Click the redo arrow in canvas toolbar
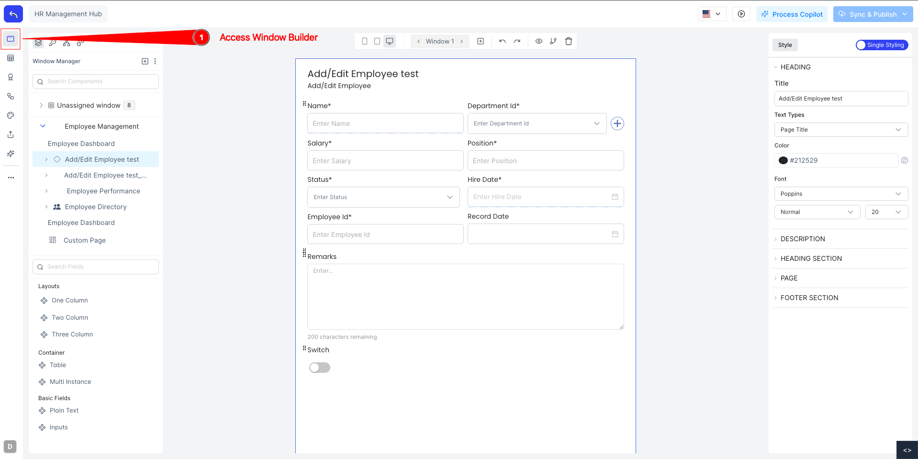 click(x=517, y=41)
